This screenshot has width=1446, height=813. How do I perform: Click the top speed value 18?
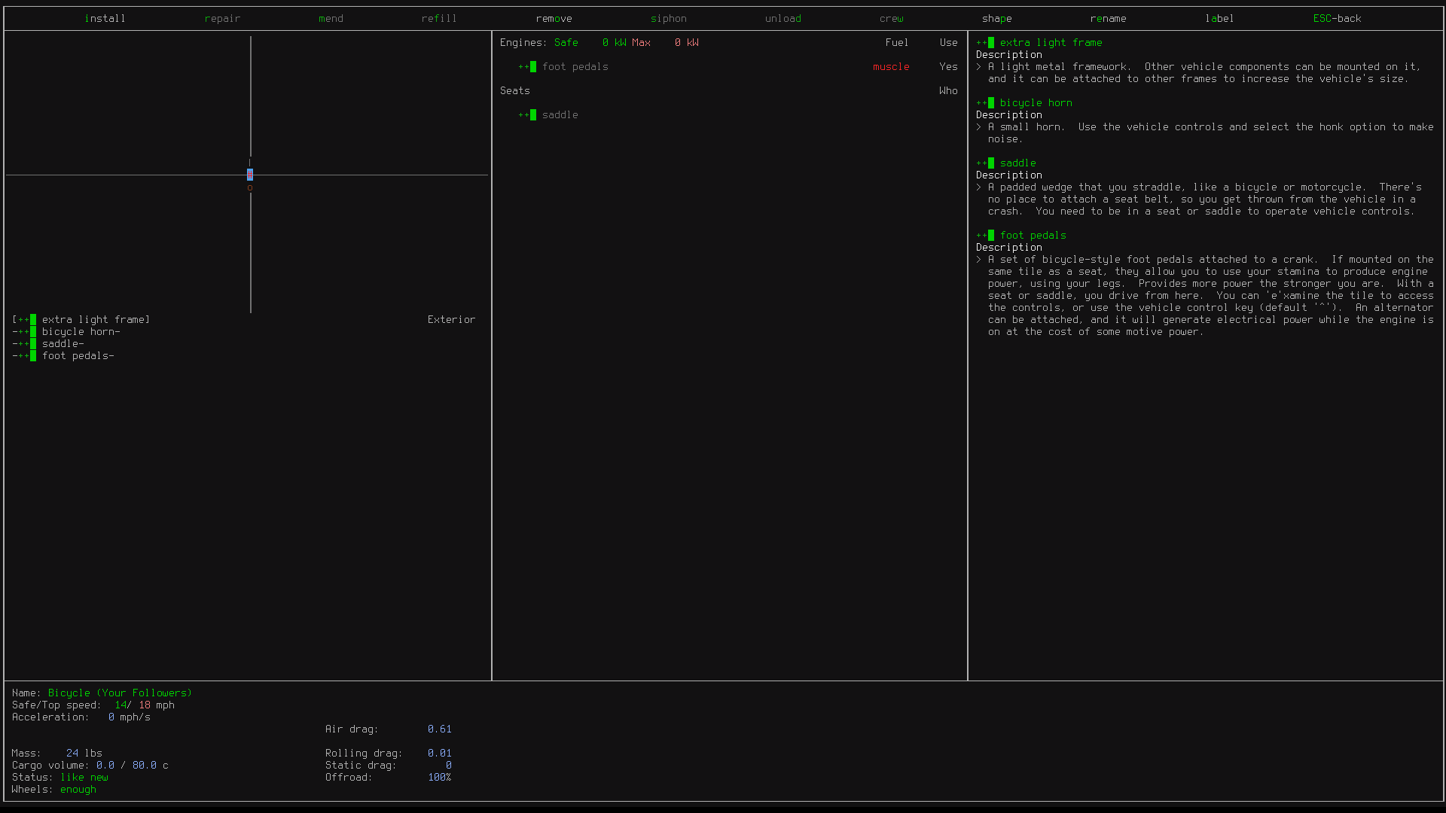(x=145, y=705)
